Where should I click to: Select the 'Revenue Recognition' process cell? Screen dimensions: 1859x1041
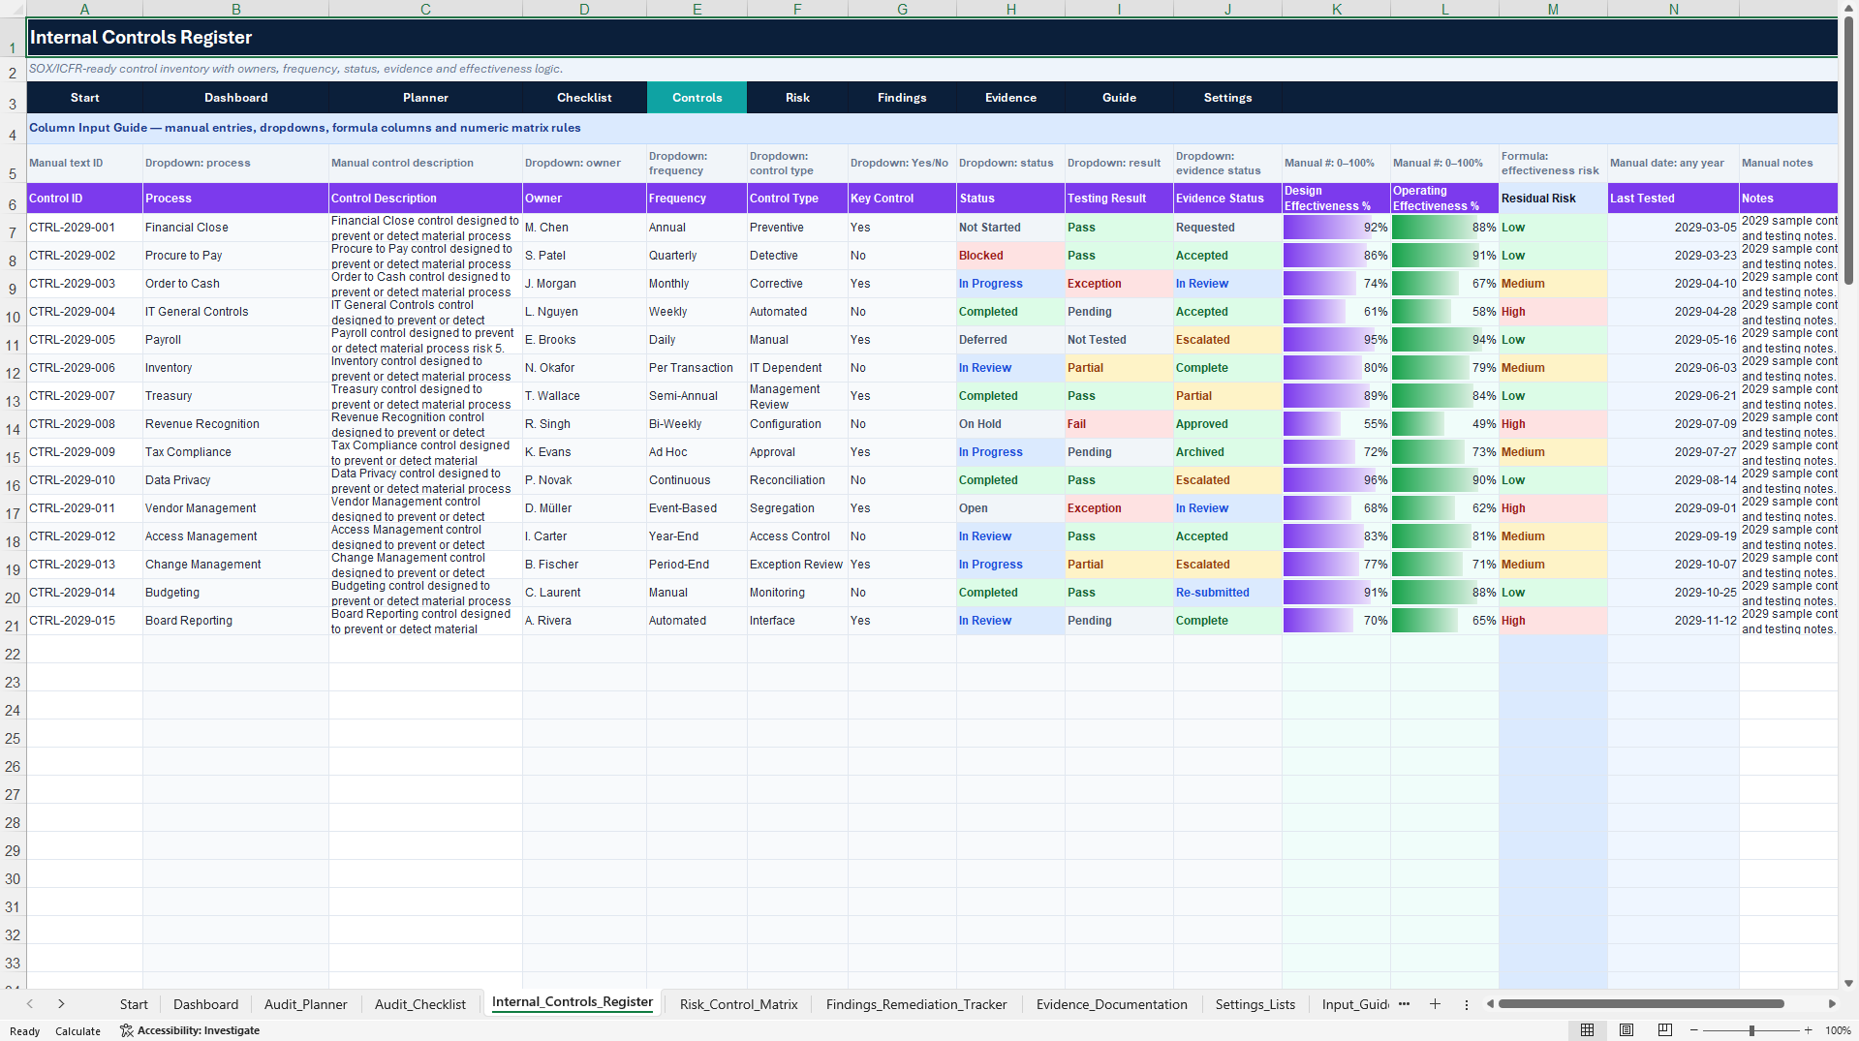pos(235,424)
